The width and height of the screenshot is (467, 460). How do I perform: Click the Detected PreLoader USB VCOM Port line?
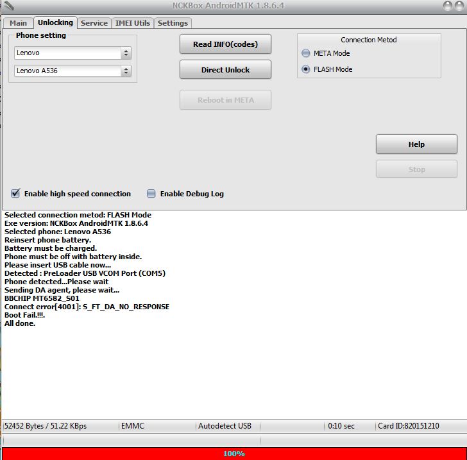point(85,273)
